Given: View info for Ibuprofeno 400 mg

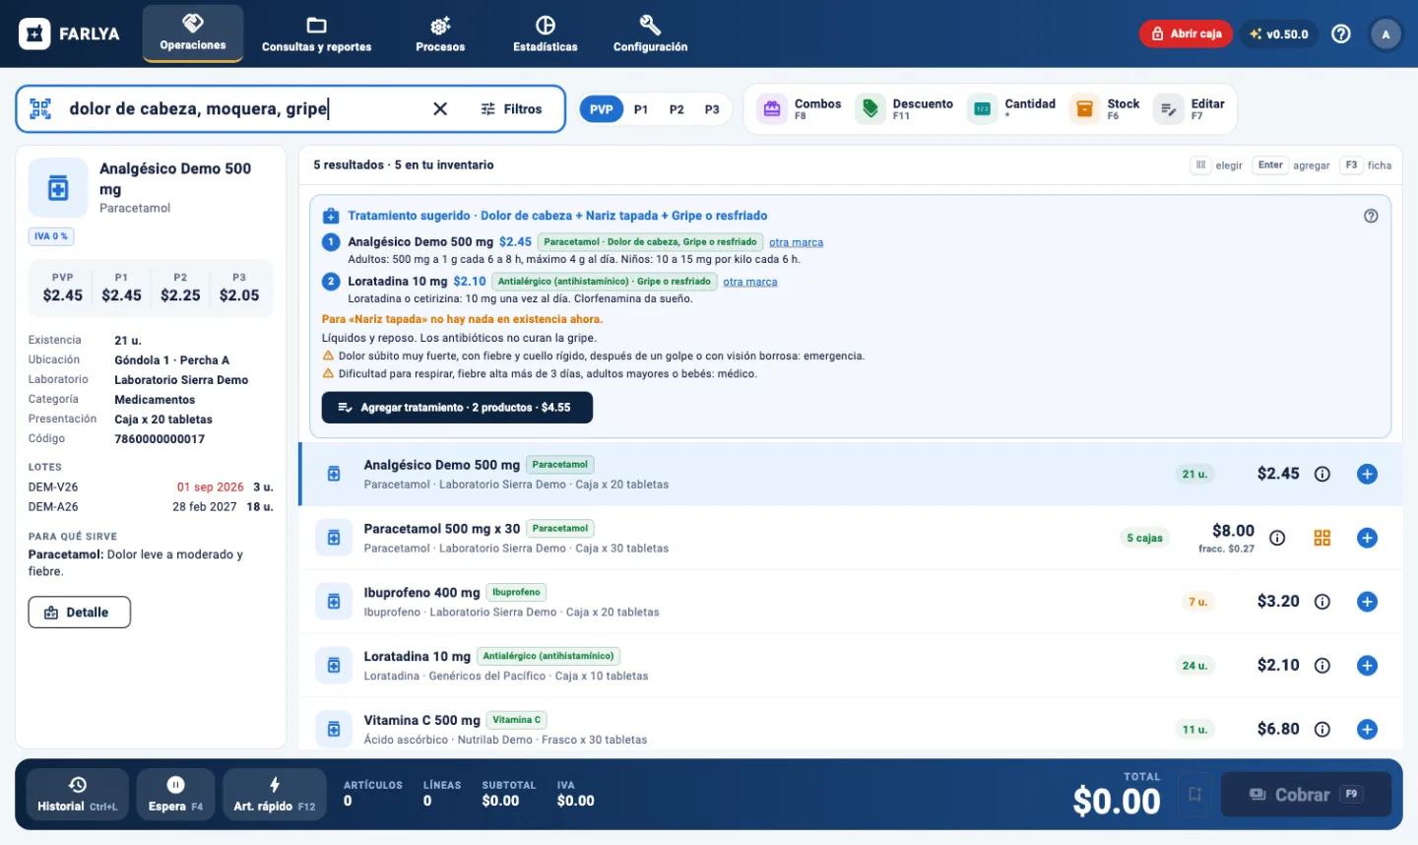Looking at the screenshot, I should click(x=1322, y=602).
